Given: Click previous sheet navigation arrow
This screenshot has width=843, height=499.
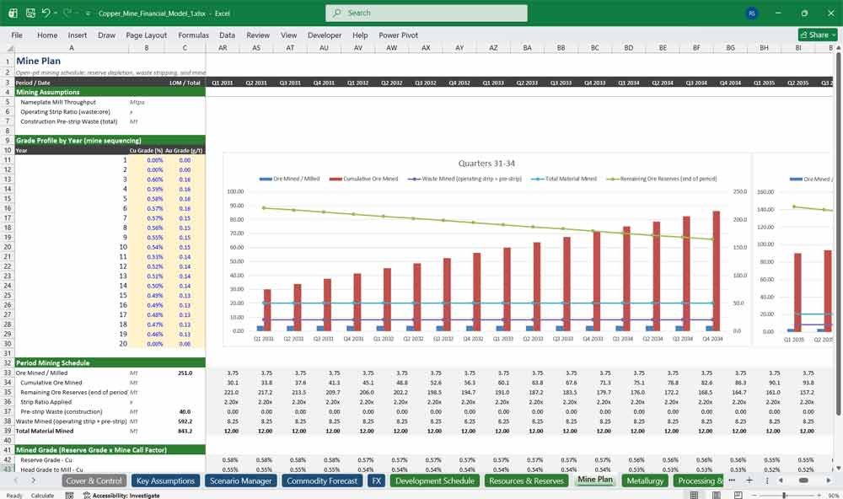Looking at the screenshot, I should (x=15, y=480).
